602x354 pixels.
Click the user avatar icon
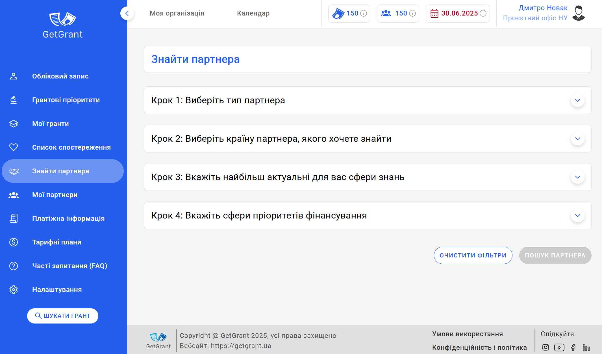(x=579, y=13)
